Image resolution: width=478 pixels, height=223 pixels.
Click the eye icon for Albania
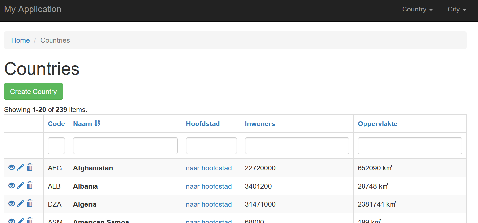tap(11, 186)
